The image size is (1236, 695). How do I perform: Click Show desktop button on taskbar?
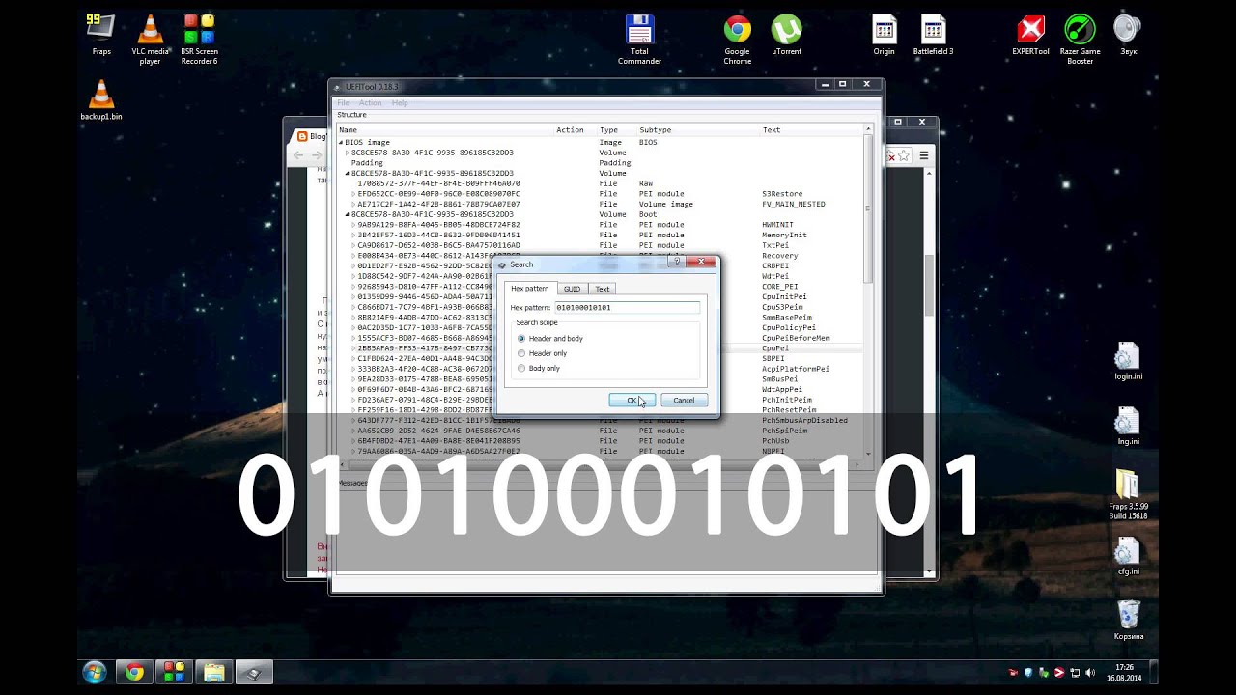tap(1153, 672)
